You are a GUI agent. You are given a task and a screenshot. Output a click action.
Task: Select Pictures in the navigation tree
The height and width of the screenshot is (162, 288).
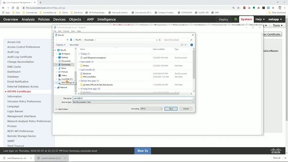pyautogui.click(x=64, y=72)
